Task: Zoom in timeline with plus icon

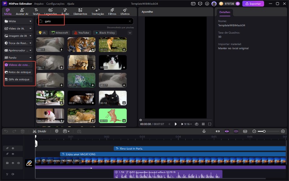Action: coord(283,131)
